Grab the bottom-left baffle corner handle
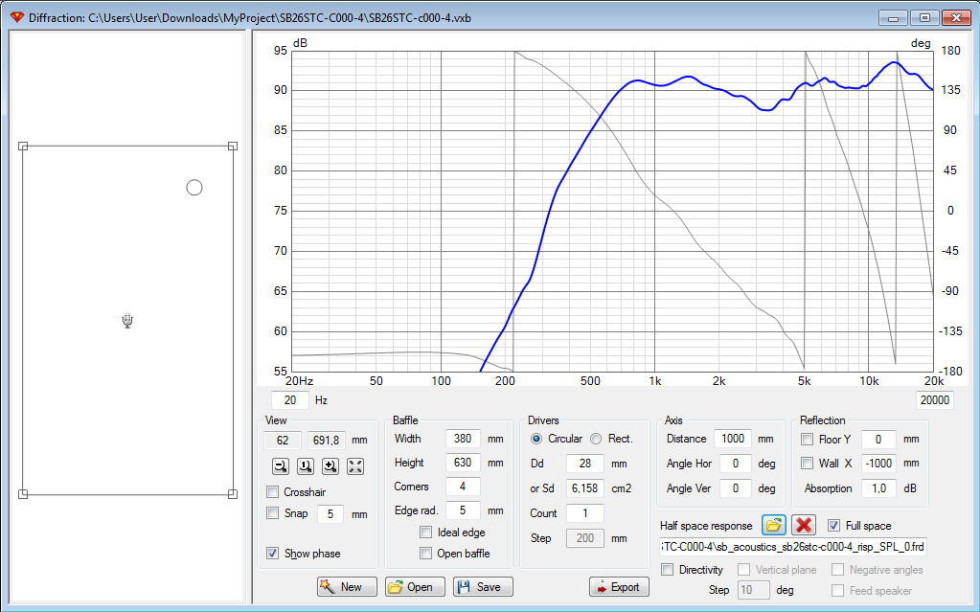This screenshot has height=612, width=980. [x=23, y=494]
